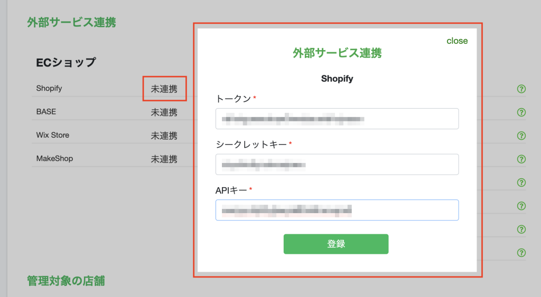Close the Shopify integration dialog via close link

coord(457,41)
